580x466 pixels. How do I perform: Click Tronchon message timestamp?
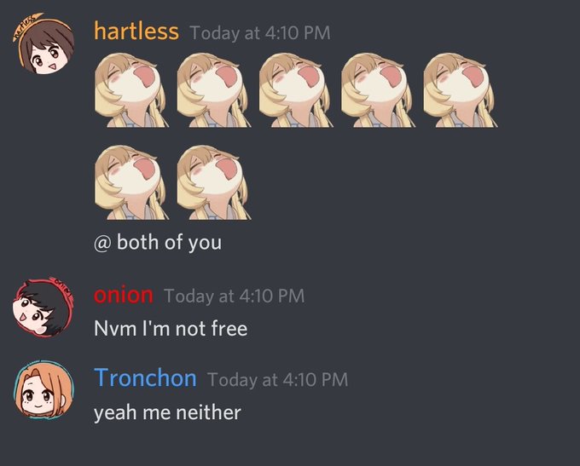point(278,380)
